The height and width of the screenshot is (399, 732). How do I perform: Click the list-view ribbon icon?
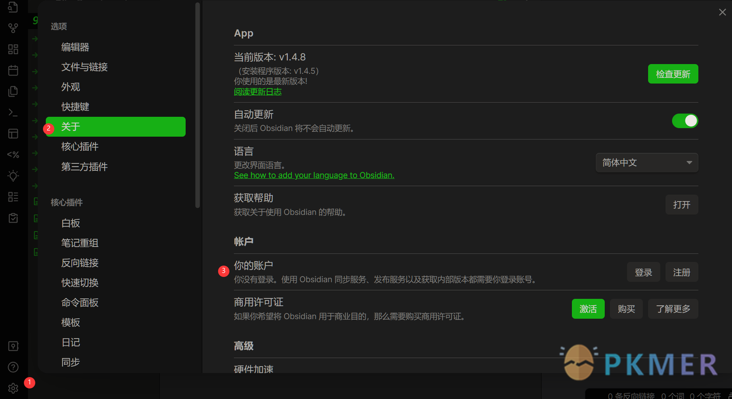(13, 197)
